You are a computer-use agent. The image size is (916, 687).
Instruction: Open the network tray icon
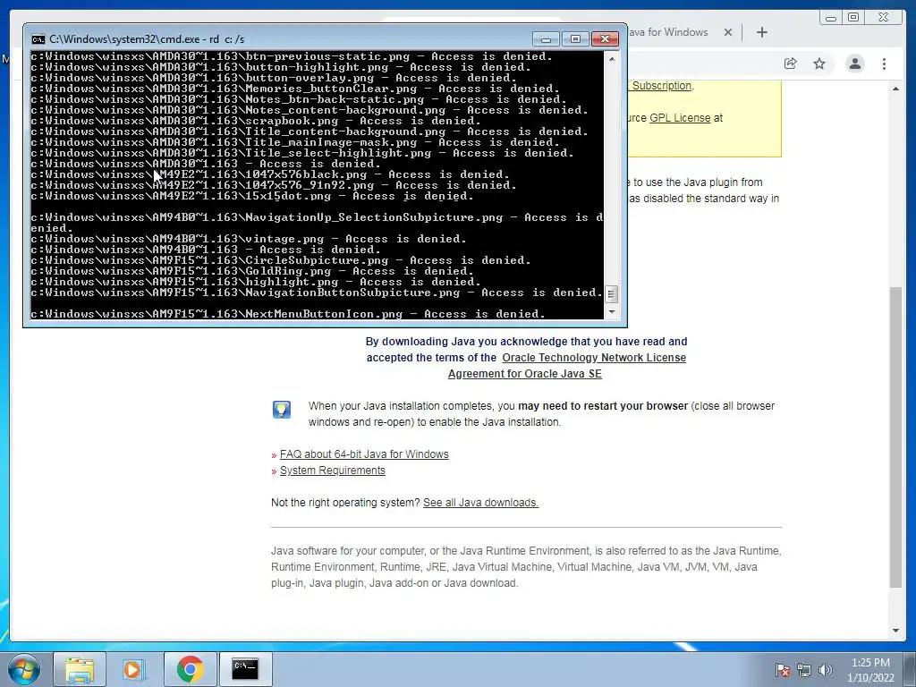[804, 670]
